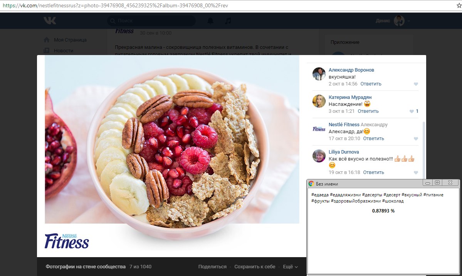Open Александр Воронов's avatar
462x276 pixels.
coord(319,74)
